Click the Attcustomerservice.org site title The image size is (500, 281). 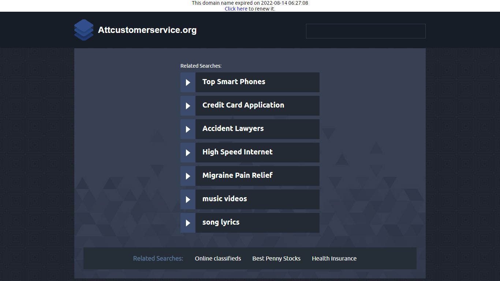[x=147, y=30]
